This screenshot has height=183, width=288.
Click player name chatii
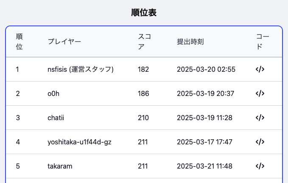point(56,118)
